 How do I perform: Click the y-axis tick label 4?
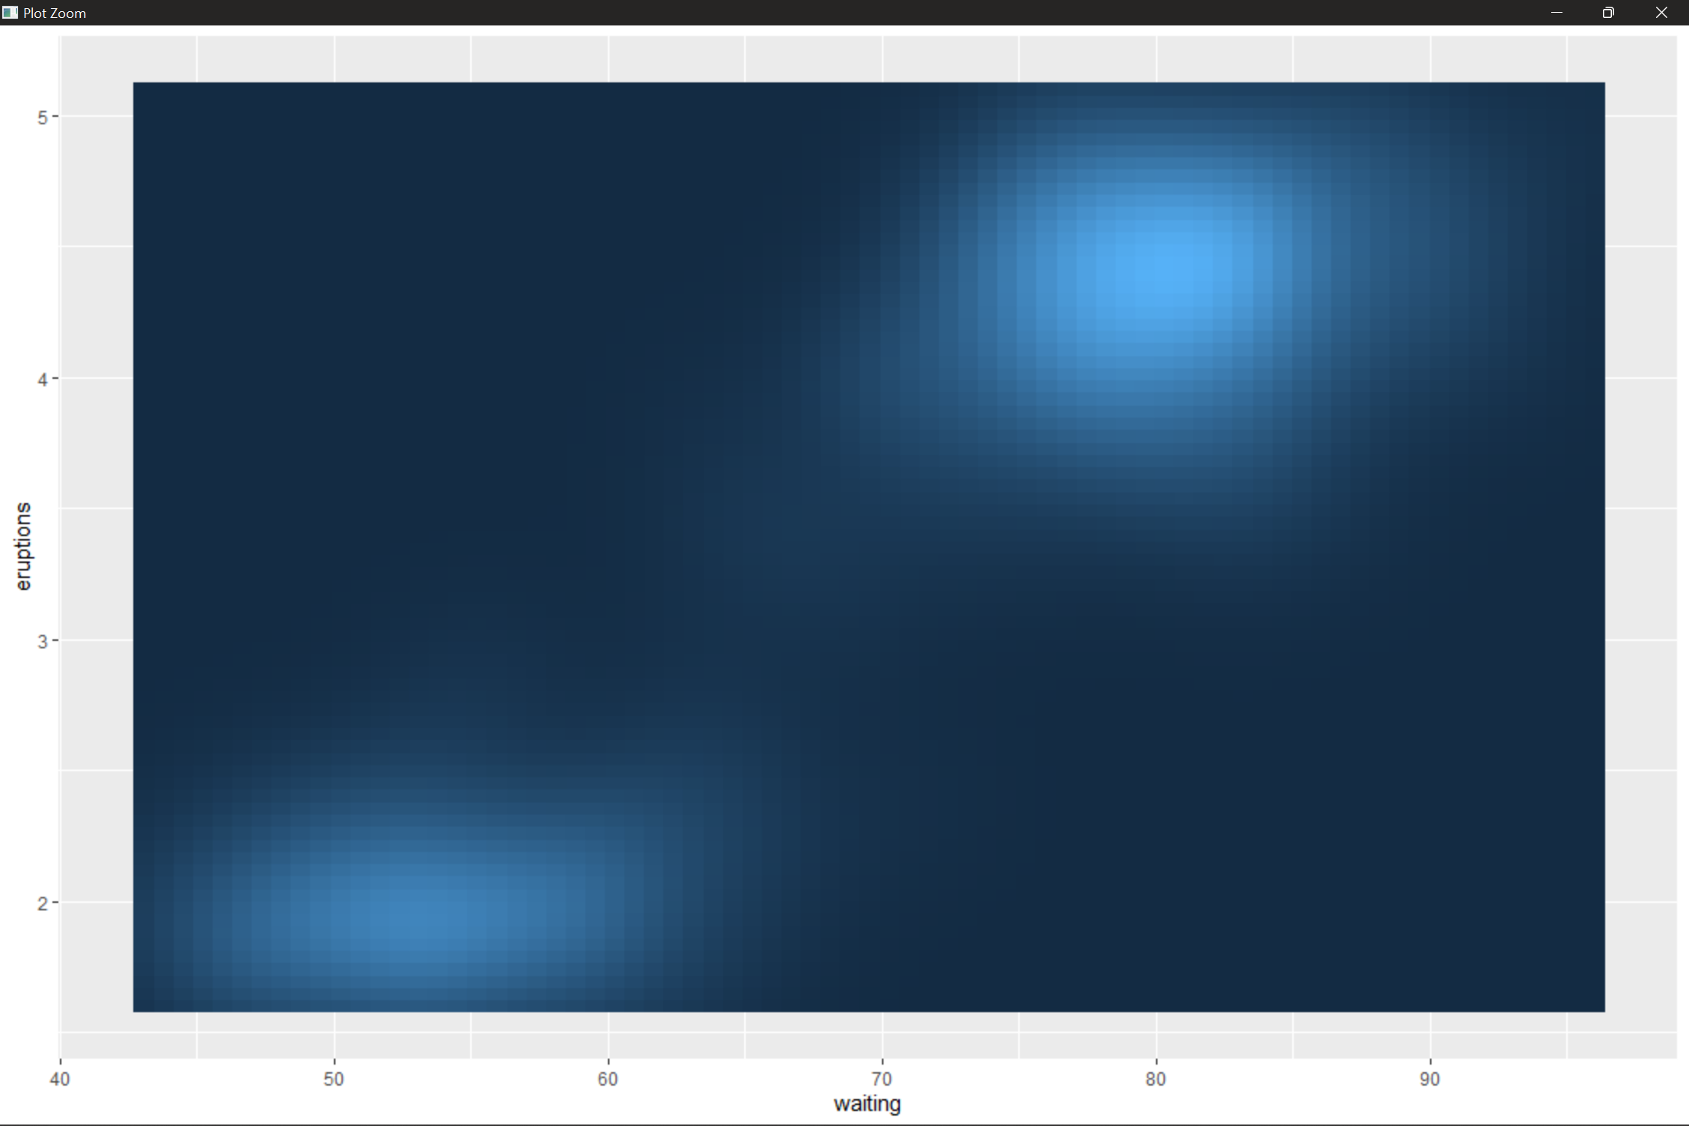pyautogui.click(x=42, y=380)
